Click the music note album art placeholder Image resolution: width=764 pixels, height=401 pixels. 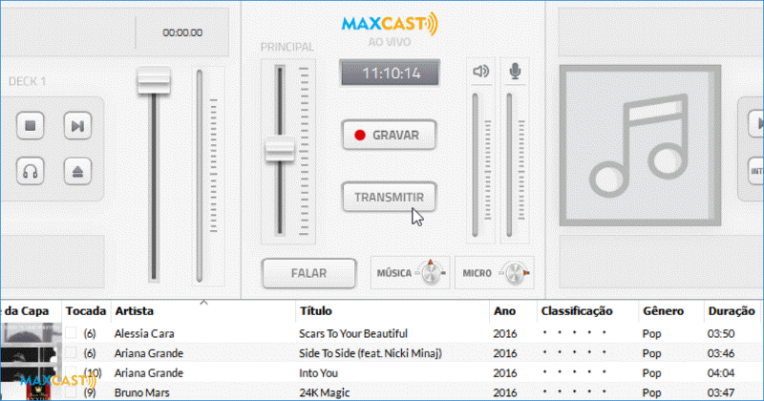(640, 145)
